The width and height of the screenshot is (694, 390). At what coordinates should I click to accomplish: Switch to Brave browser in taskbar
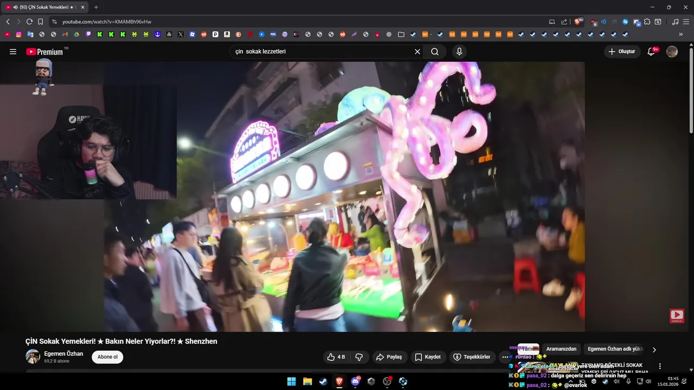(339, 381)
